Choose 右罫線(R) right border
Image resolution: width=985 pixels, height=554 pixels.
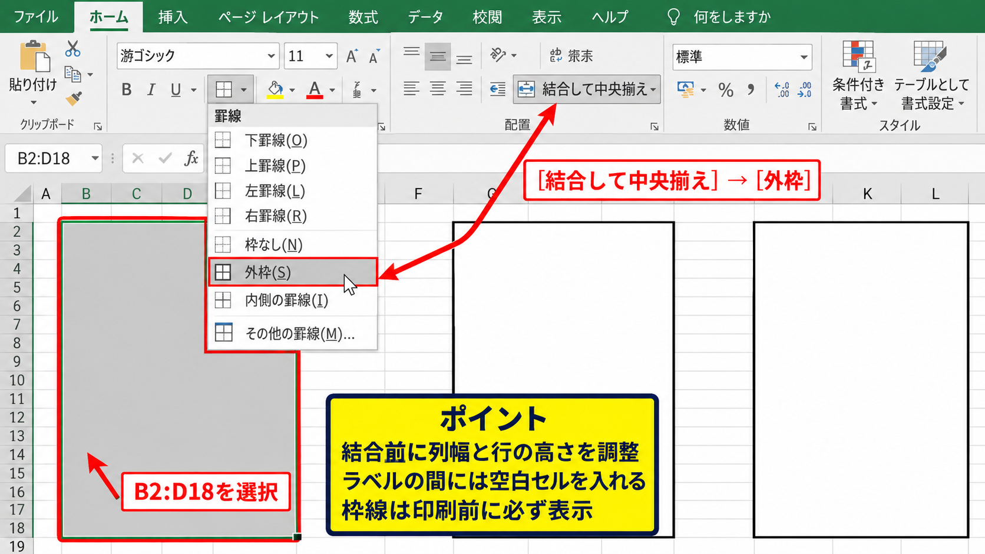(x=292, y=216)
